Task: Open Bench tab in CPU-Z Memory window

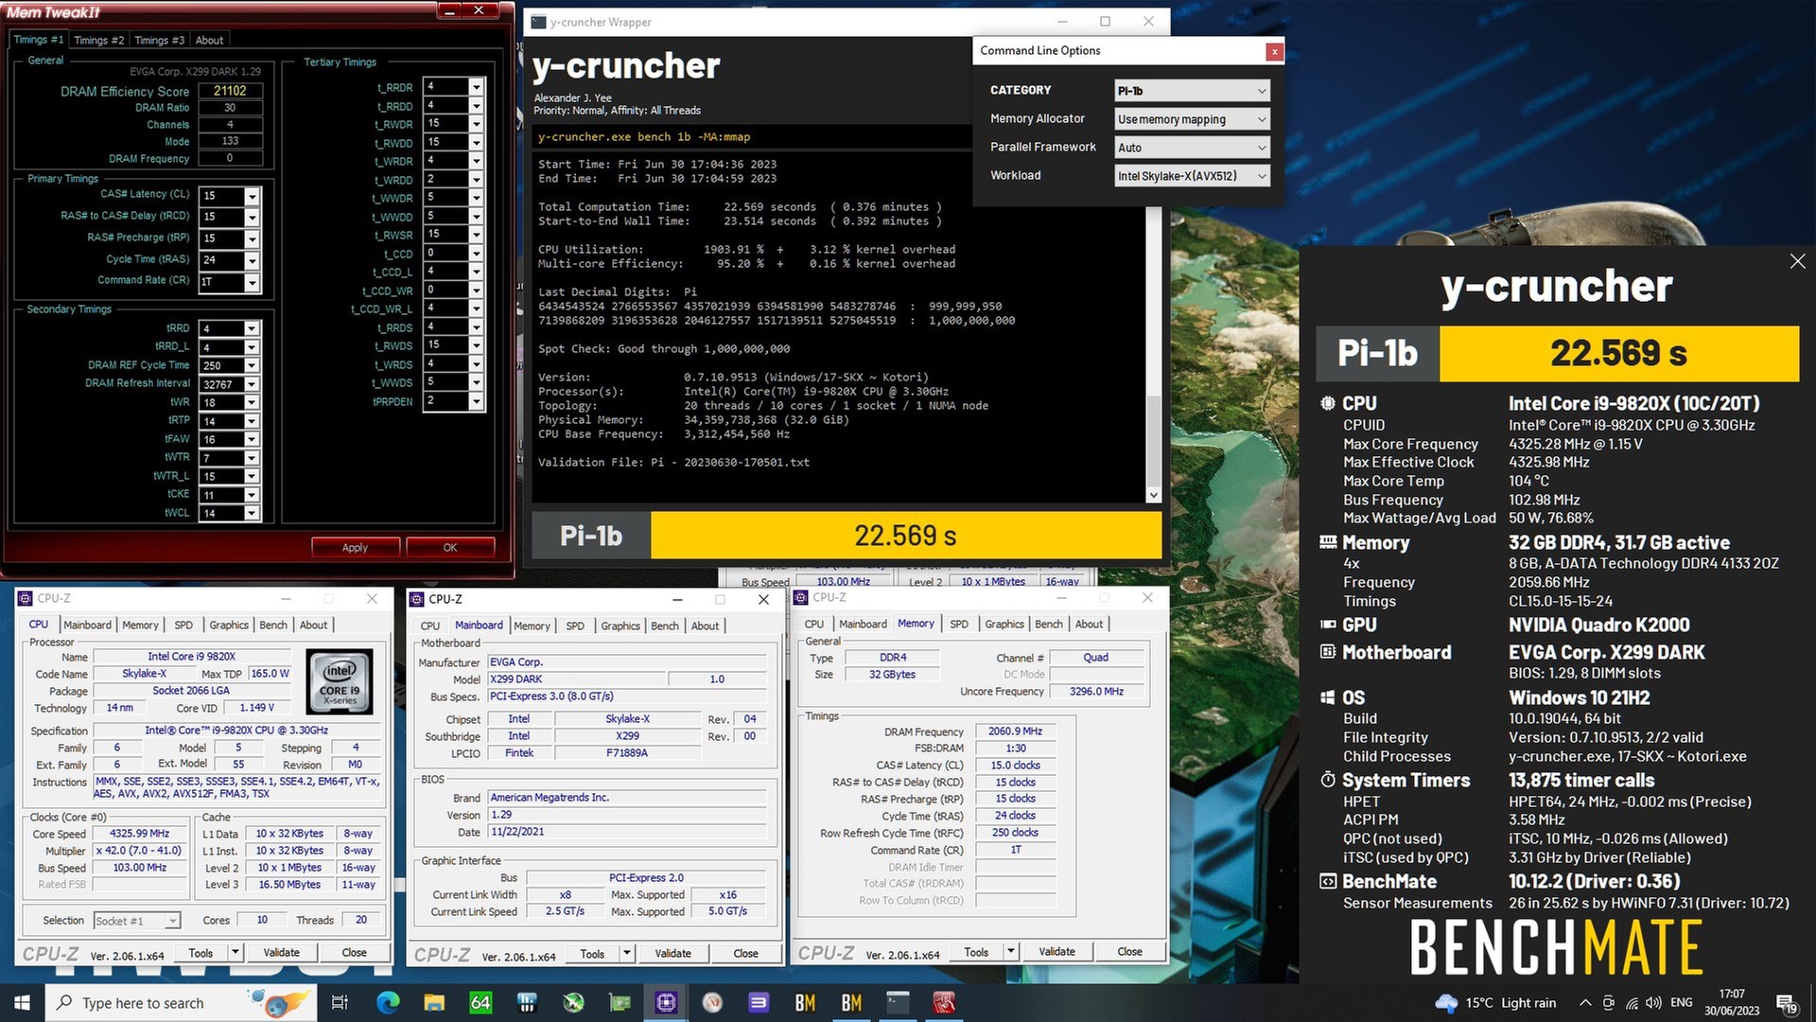Action: 1048,625
